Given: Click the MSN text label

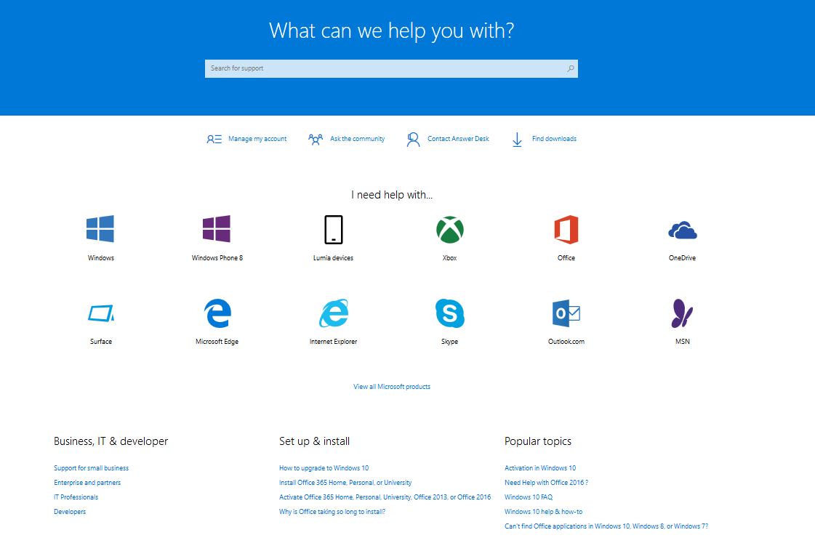Looking at the screenshot, I should coord(683,342).
